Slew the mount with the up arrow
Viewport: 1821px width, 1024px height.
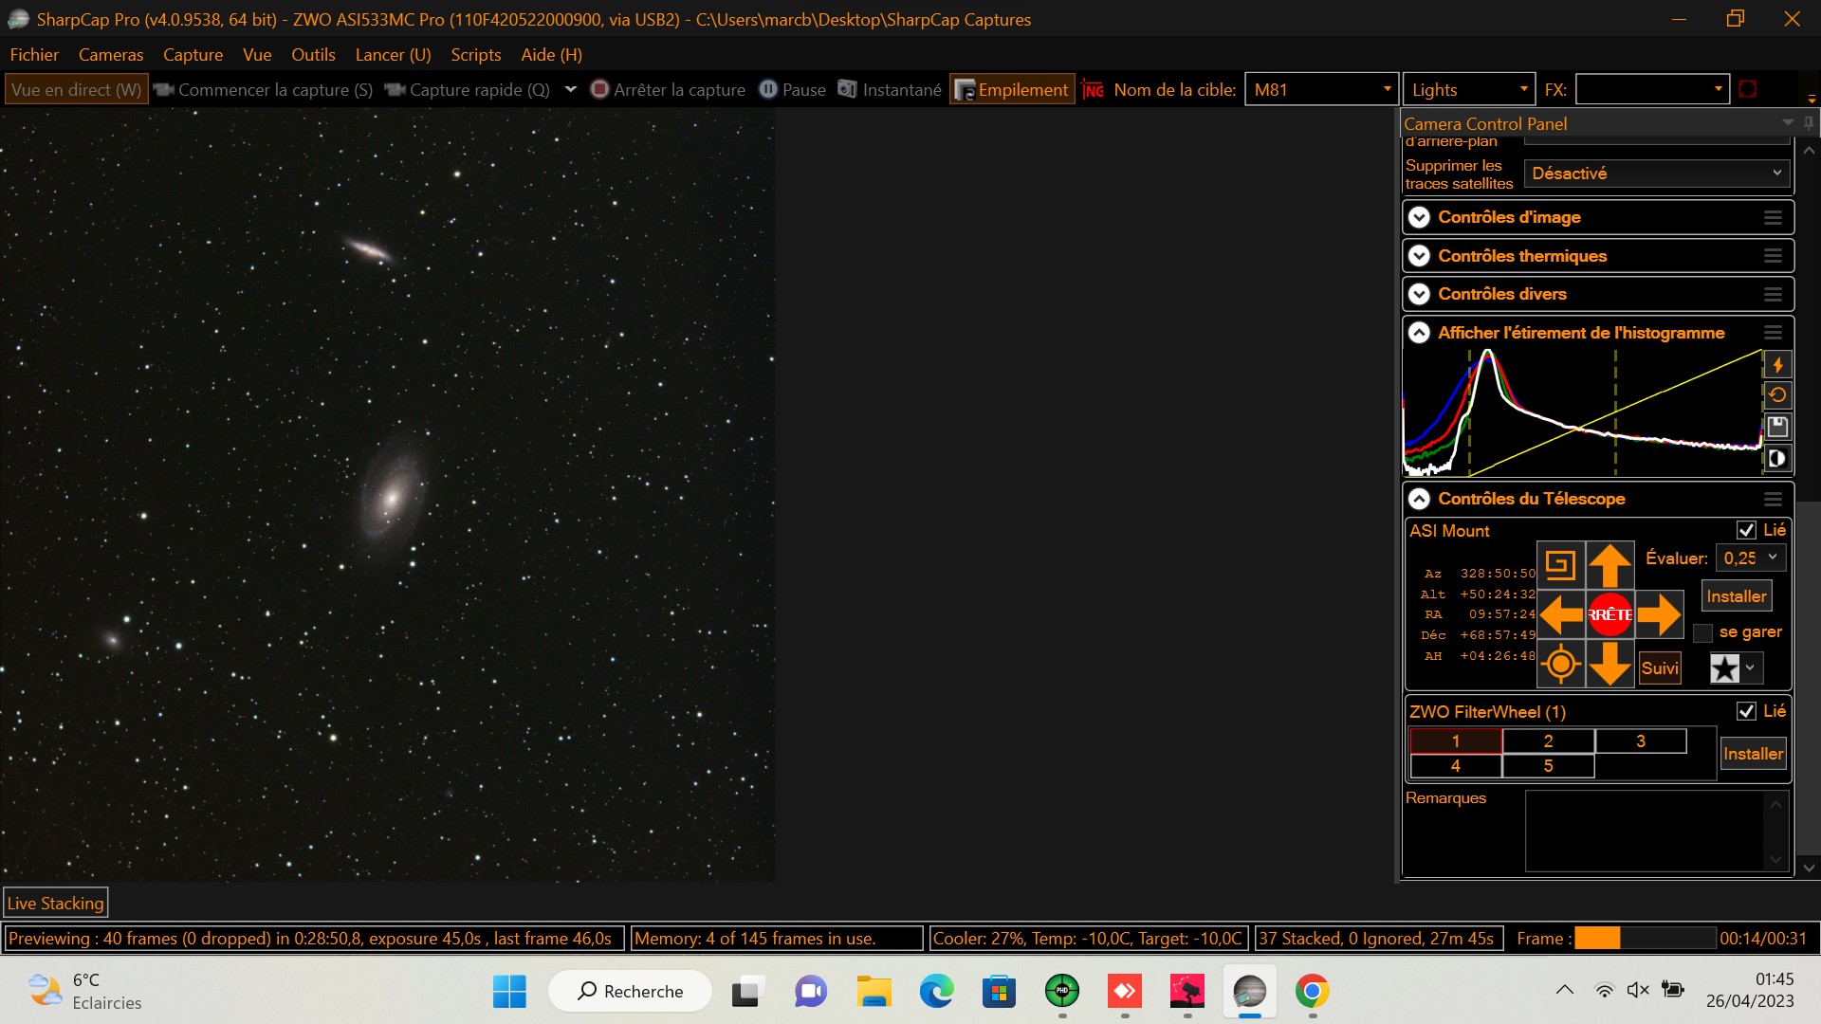1609,566
